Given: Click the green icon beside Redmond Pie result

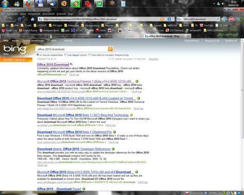Looking at the screenshot, I should 114,132.
